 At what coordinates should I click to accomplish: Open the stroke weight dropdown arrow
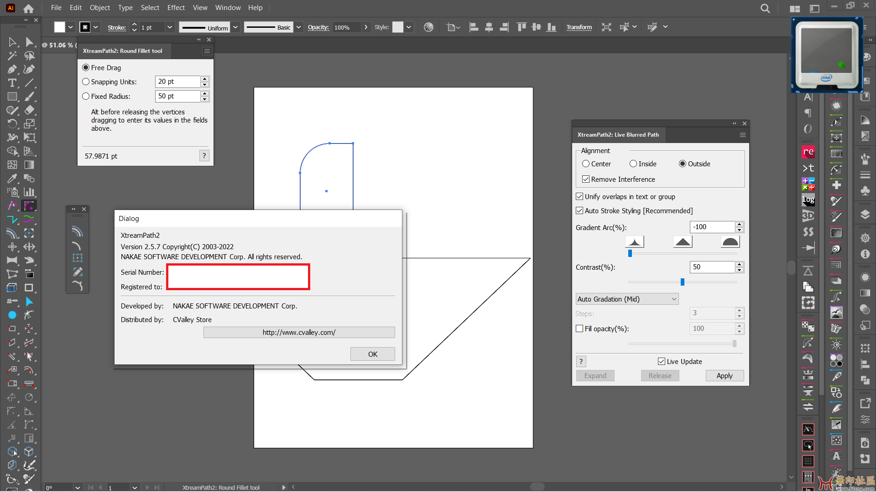170,27
